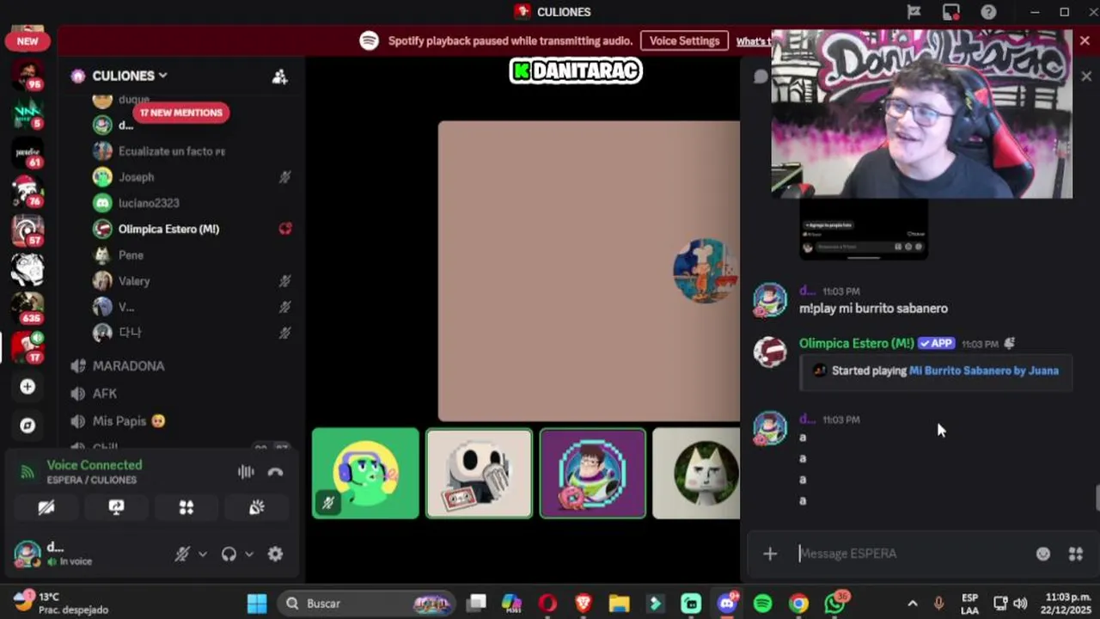Viewport: 1100px width, 619px height.
Task: Expand microphone input options arrow
Action: pyautogui.click(x=203, y=555)
